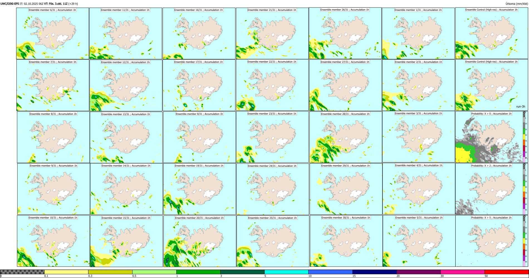The image size is (529, 278).
Task: Click the '30' tick label in bottom legend
Action: (442, 276)
